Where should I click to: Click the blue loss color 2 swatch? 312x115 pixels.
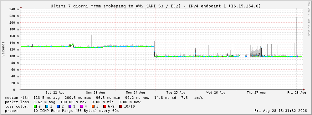(x=58, y=107)
